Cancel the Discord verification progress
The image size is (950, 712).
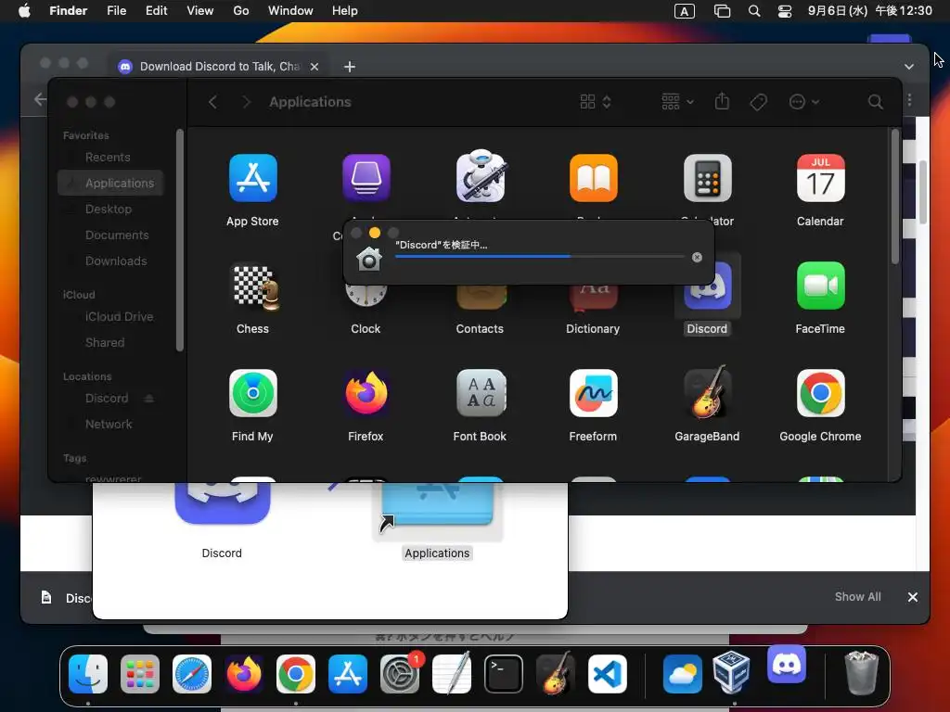click(x=697, y=258)
